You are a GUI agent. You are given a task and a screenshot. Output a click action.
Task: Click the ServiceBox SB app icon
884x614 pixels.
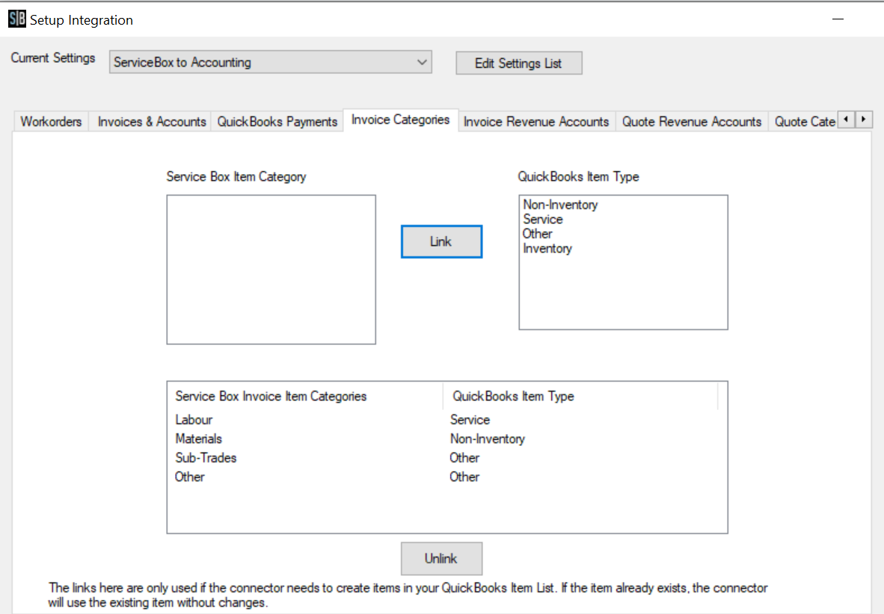click(x=17, y=19)
